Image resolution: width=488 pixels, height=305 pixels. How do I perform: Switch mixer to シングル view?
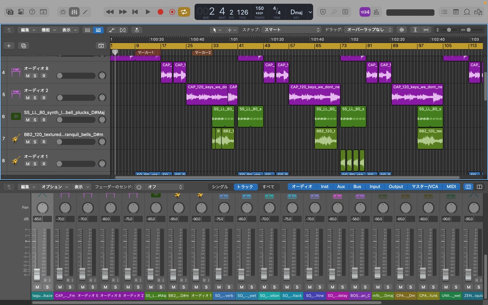[220, 187]
